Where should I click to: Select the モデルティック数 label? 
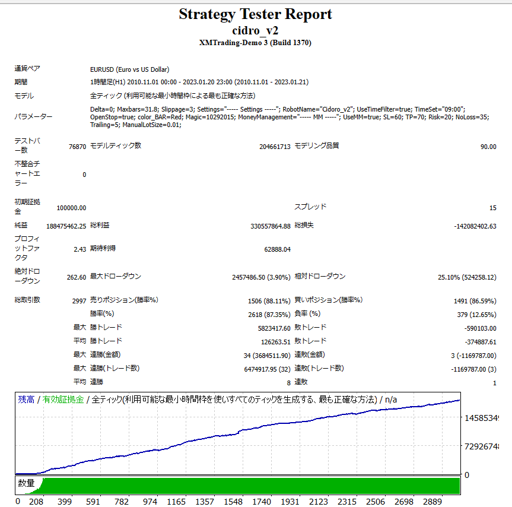[116, 145]
